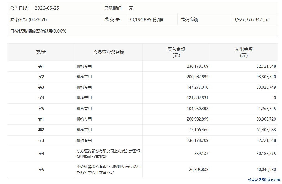Click the 卖出金额 column header
The height and width of the screenshot is (184, 282).
244,52
